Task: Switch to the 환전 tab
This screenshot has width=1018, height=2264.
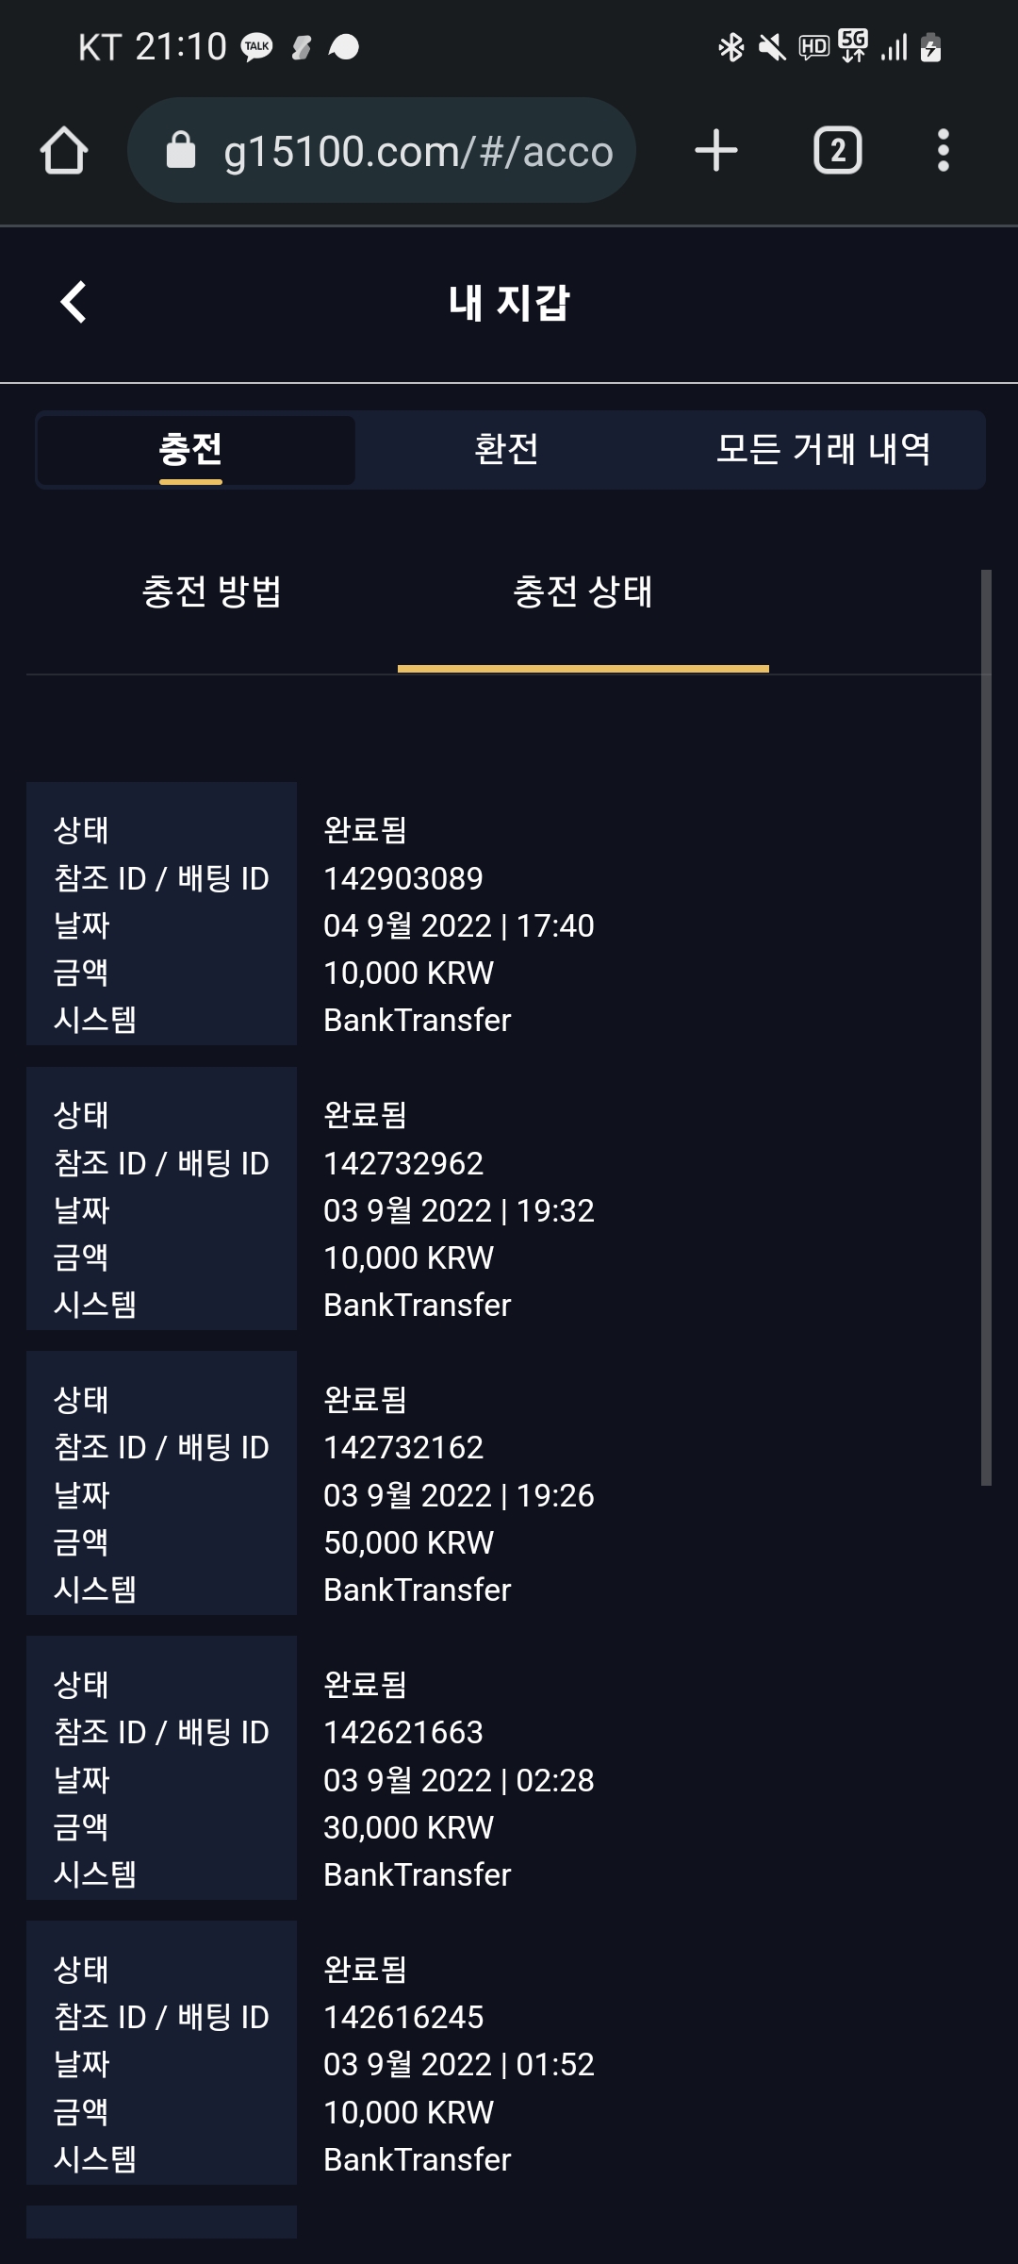Action: [507, 449]
